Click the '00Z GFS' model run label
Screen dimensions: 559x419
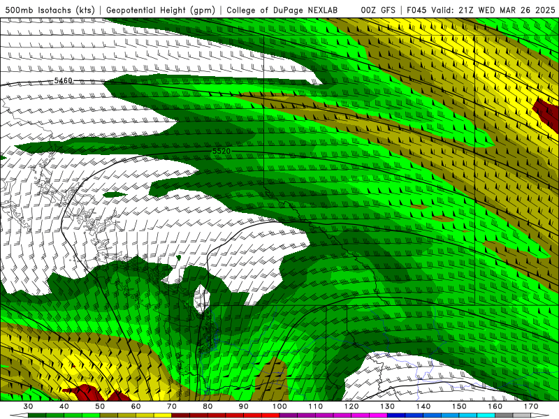pos(378,10)
